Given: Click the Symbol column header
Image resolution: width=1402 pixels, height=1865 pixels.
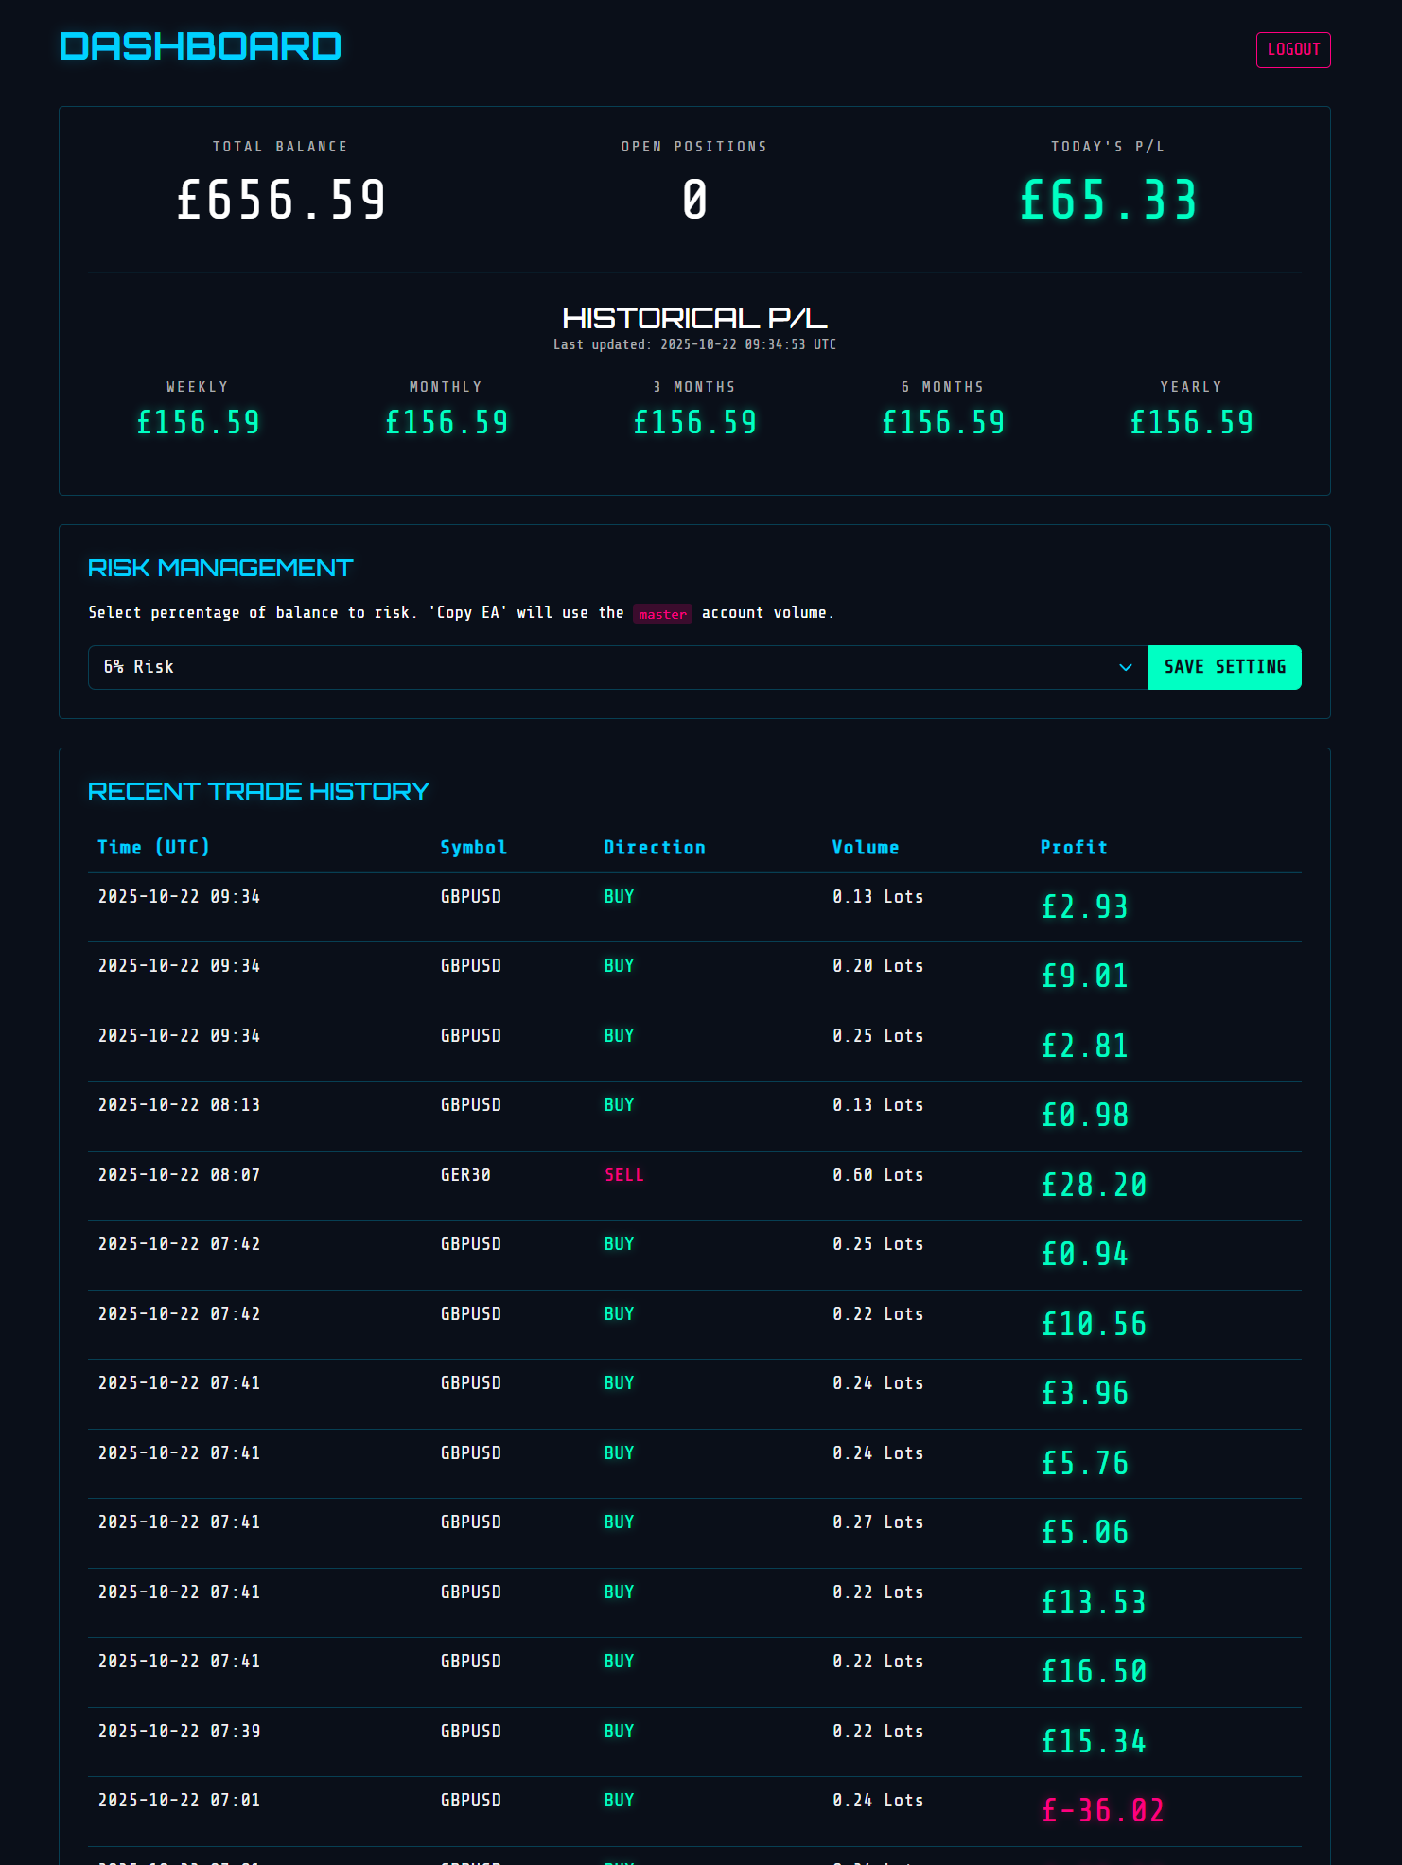Looking at the screenshot, I should coord(473,847).
